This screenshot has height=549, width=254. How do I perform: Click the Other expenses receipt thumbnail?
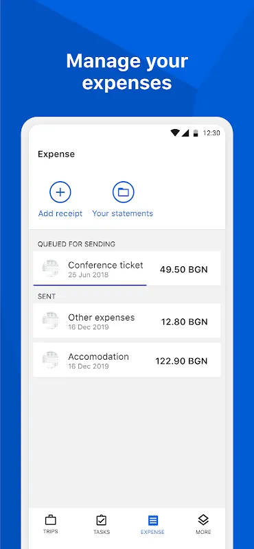click(51, 320)
